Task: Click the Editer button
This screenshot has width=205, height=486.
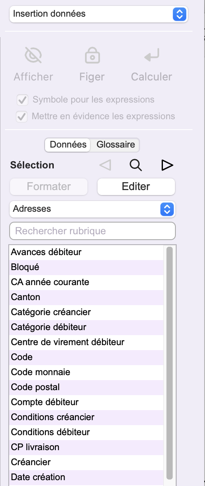Action: tap(136, 187)
